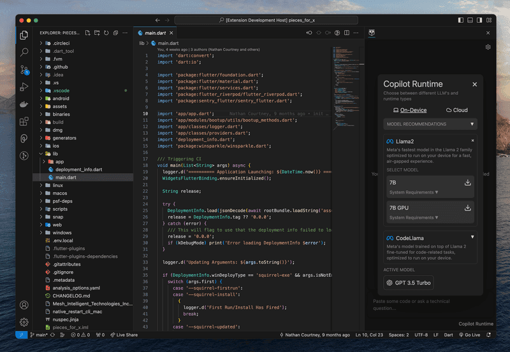The image size is (510, 352).
Task: Switch runtime to Cloud
Action: (x=456, y=110)
